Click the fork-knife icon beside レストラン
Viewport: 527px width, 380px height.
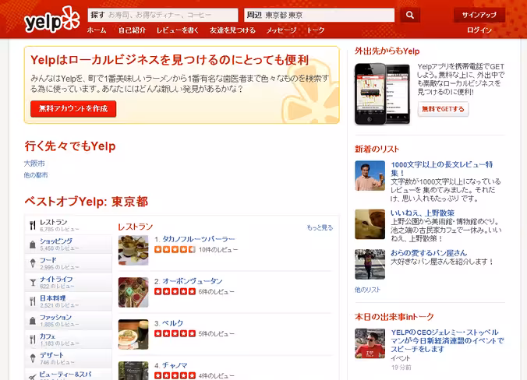[x=33, y=225]
